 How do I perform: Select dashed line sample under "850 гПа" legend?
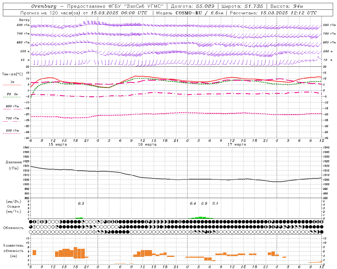[x=12, y=109]
